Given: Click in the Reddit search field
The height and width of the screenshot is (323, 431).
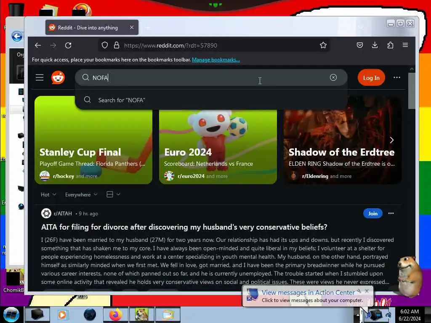Looking at the screenshot, I should click(211, 77).
